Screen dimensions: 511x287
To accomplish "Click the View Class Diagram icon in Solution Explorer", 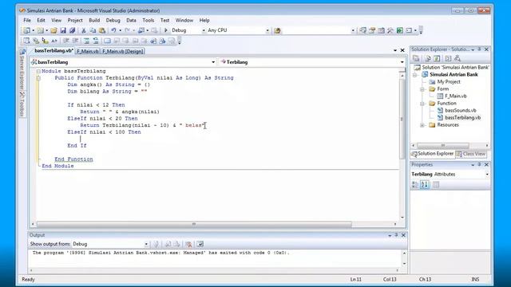I will [x=458, y=58].
